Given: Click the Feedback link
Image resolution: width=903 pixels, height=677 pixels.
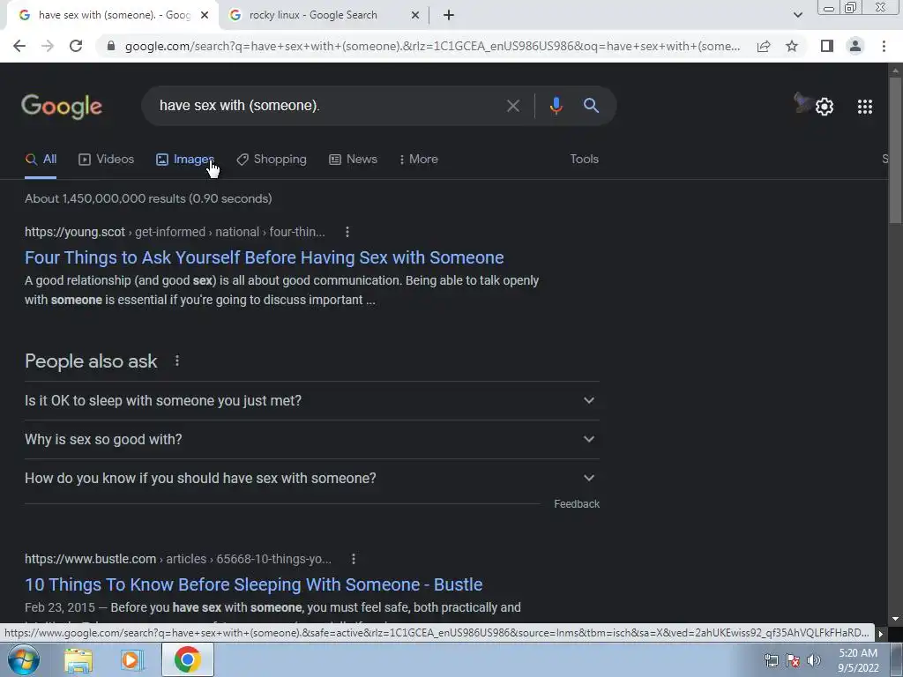Looking at the screenshot, I should click(x=577, y=503).
